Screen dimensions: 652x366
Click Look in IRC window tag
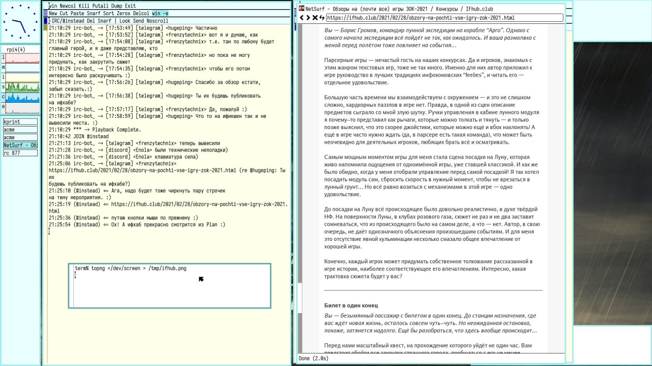(125, 21)
